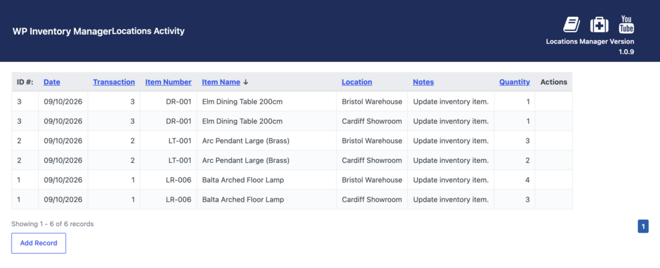Click LT-001 in the Bristol Warehouse row
660x268 pixels.
point(180,140)
